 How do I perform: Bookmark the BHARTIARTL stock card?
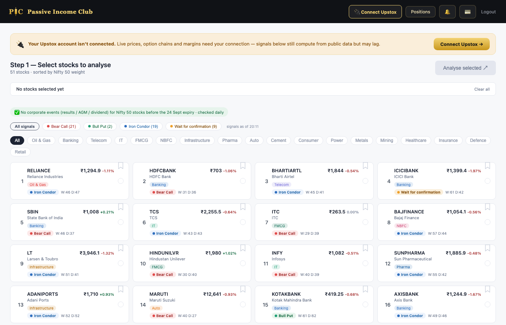365,166
